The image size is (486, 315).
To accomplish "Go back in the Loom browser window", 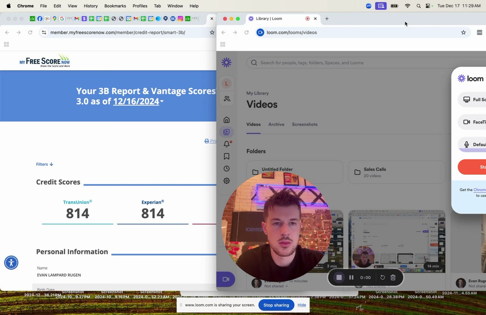I will pyautogui.click(x=224, y=33).
